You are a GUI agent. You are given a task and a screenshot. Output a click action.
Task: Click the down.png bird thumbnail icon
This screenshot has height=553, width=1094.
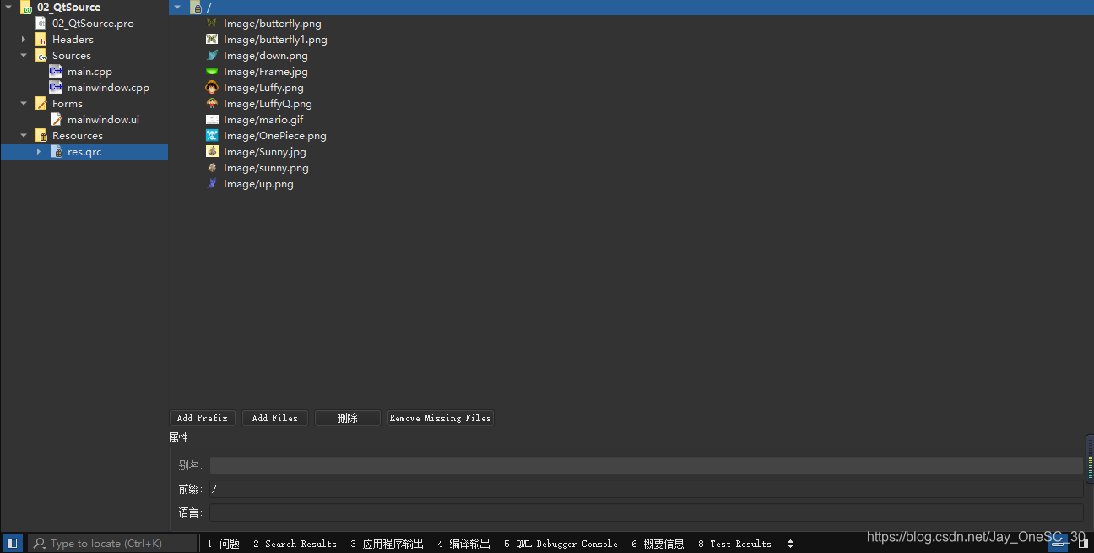tap(212, 55)
